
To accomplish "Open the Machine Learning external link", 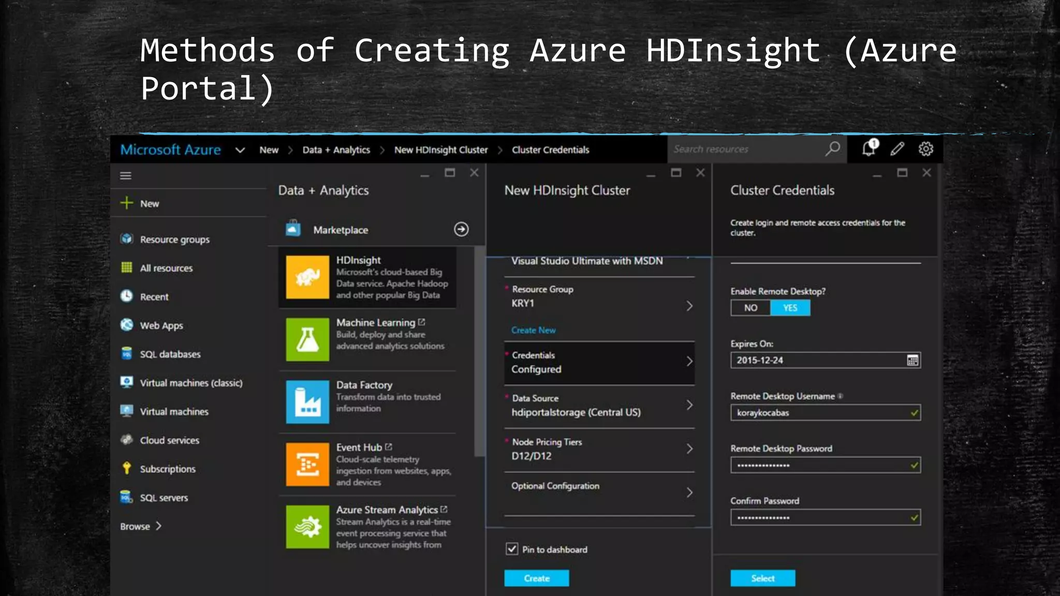I will point(421,322).
